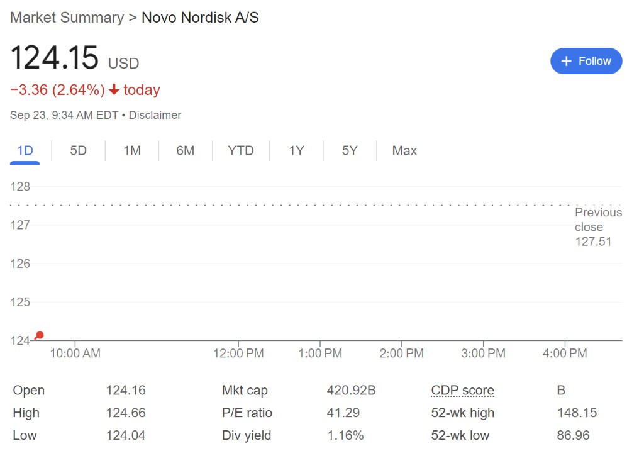Select the Max range tab
The height and width of the screenshot is (451, 644).
pyautogui.click(x=404, y=151)
